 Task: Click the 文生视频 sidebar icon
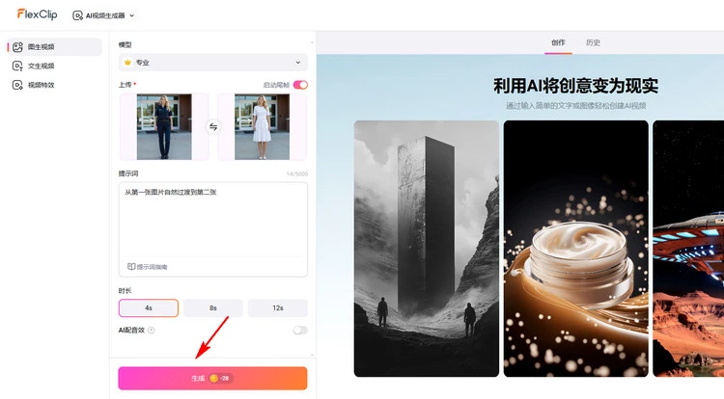pos(17,66)
